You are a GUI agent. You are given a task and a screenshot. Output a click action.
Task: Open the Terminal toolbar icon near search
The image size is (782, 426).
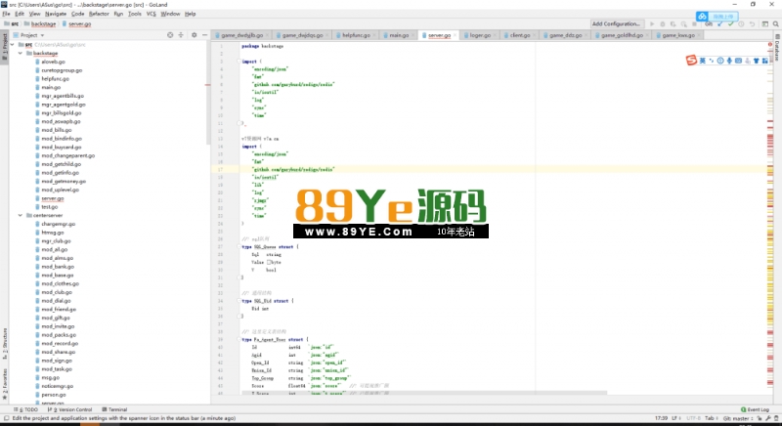(765, 23)
